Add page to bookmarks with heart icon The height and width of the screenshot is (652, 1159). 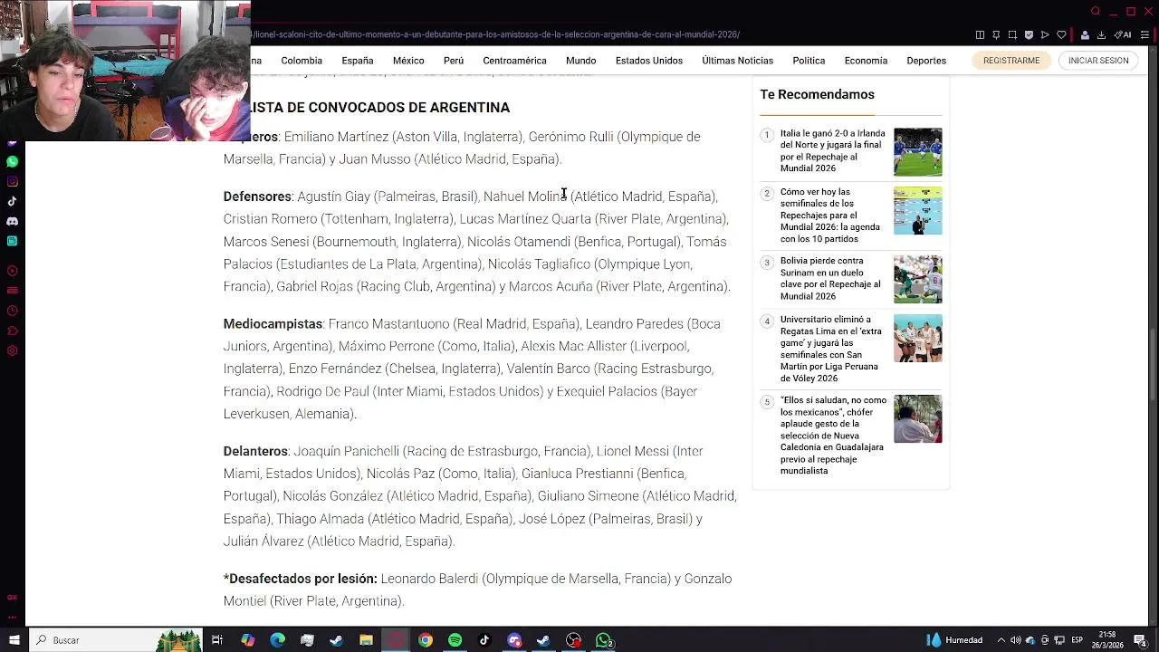1061,34
